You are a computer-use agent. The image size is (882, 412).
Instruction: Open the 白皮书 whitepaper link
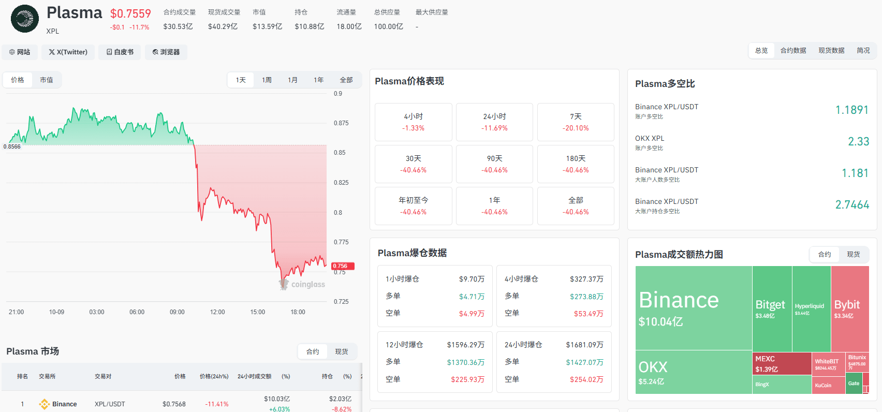(x=120, y=52)
